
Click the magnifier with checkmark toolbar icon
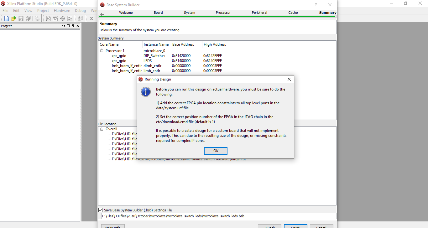[x=48, y=18]
